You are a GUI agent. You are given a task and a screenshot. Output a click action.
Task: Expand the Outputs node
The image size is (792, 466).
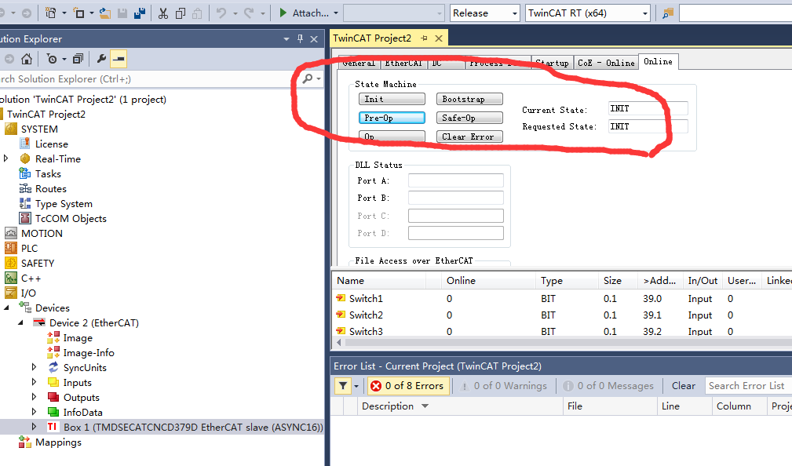(x=34, y=397)
